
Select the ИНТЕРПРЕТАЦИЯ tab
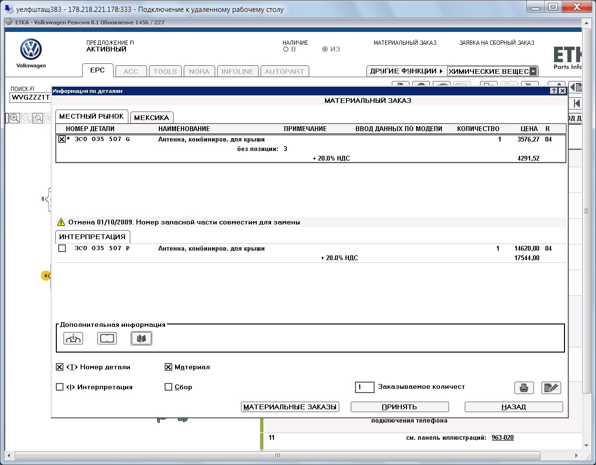(x=93, y=237)
